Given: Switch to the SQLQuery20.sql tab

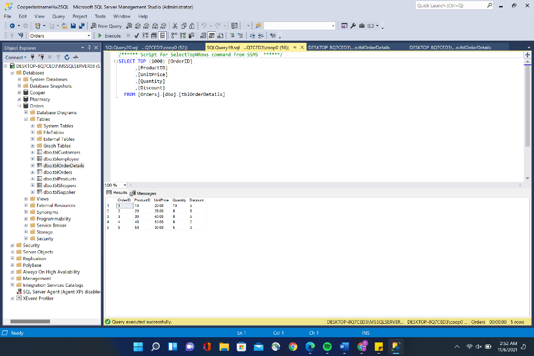Looking at the screenshot, I should click(147, 47).
